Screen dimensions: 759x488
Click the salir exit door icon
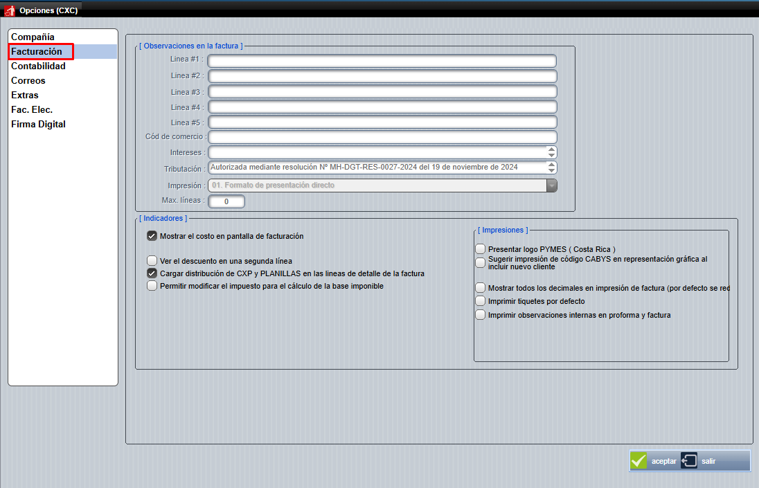[689, 461]
